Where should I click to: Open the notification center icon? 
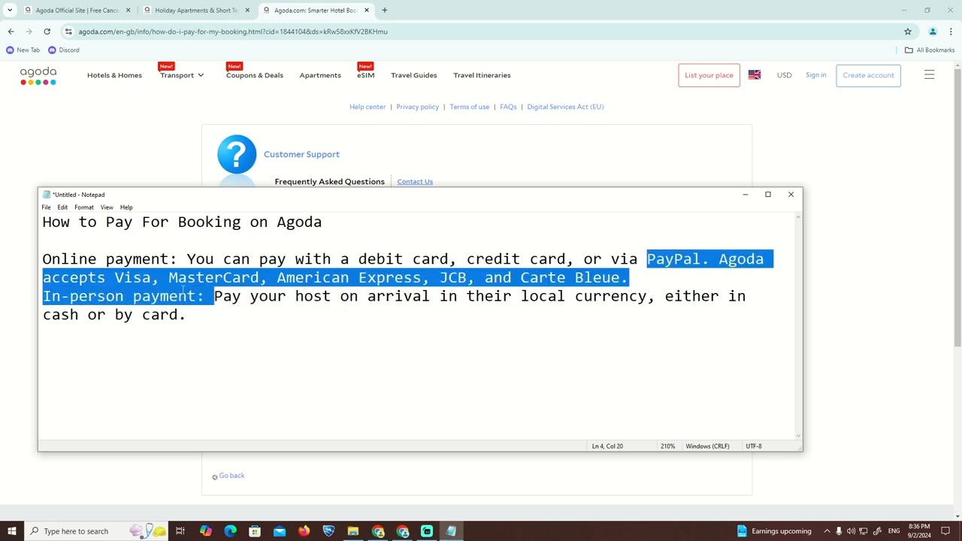(946, 531)
